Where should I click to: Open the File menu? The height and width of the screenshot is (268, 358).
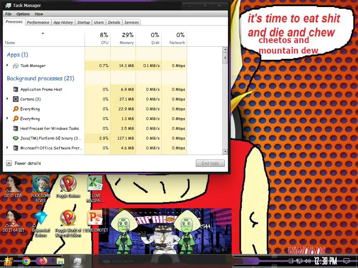(8, 14)
